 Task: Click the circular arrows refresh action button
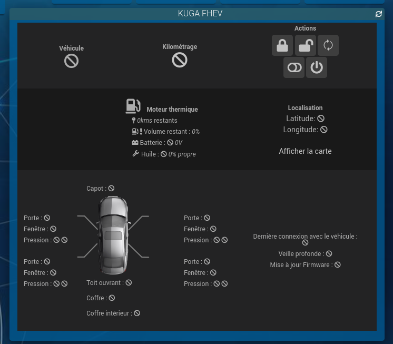(328, 45)
